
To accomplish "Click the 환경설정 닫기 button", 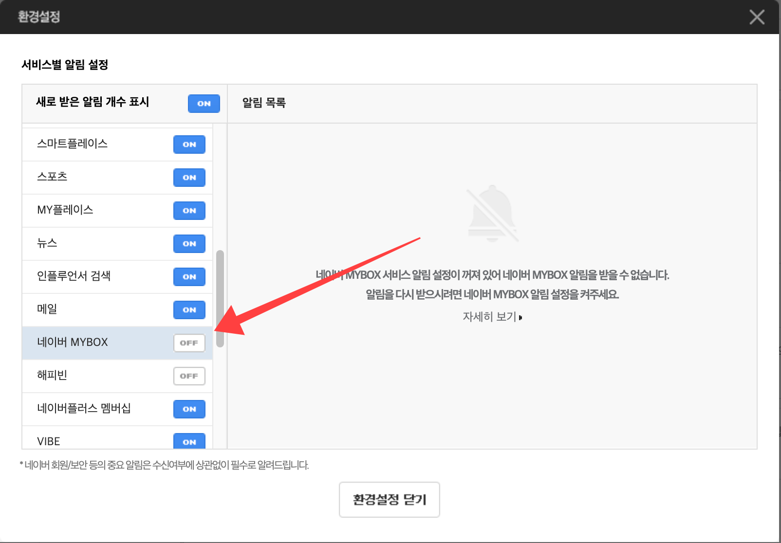I will [390, 500].
